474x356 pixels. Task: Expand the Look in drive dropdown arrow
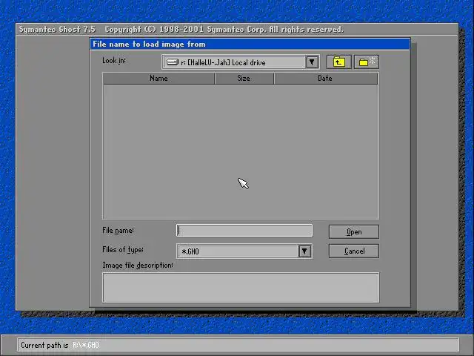pos(312,62)
